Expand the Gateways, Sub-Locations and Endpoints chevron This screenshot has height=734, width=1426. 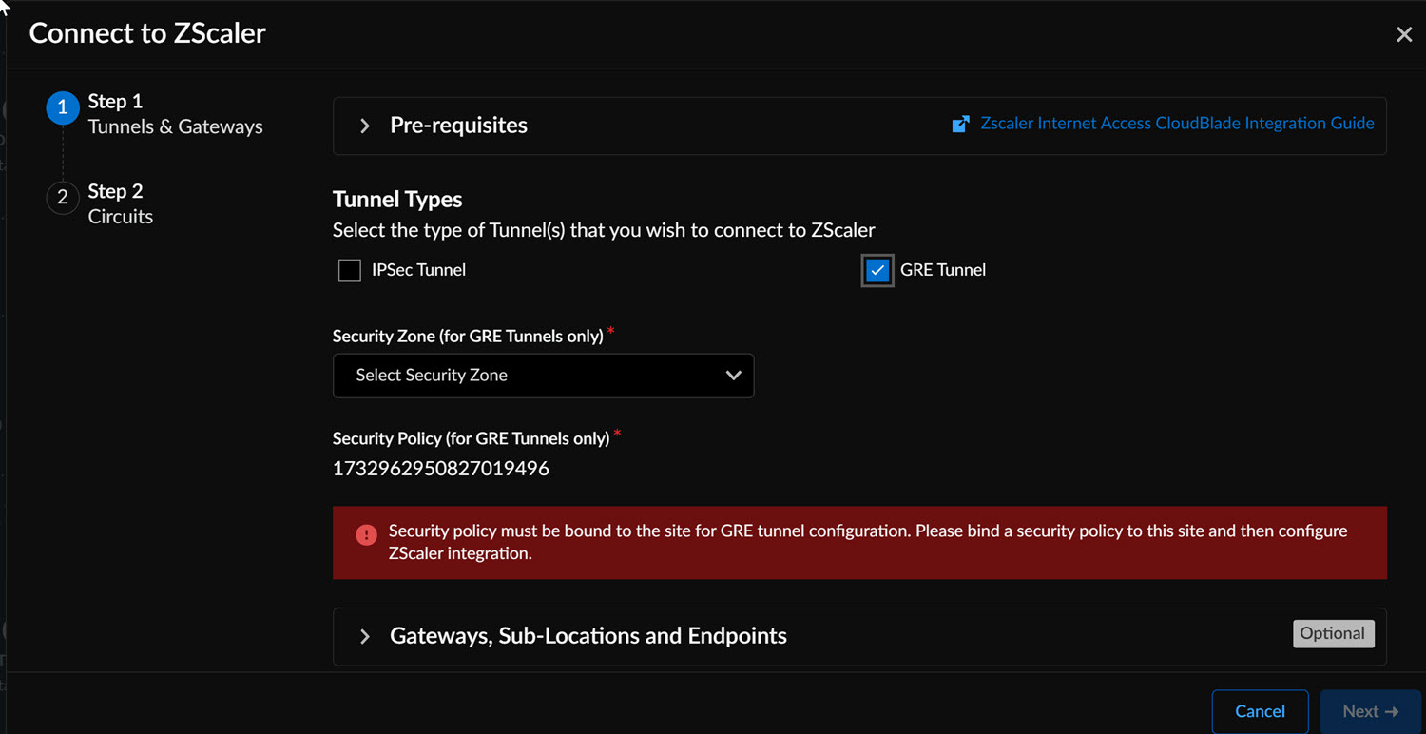pos(365,636)
